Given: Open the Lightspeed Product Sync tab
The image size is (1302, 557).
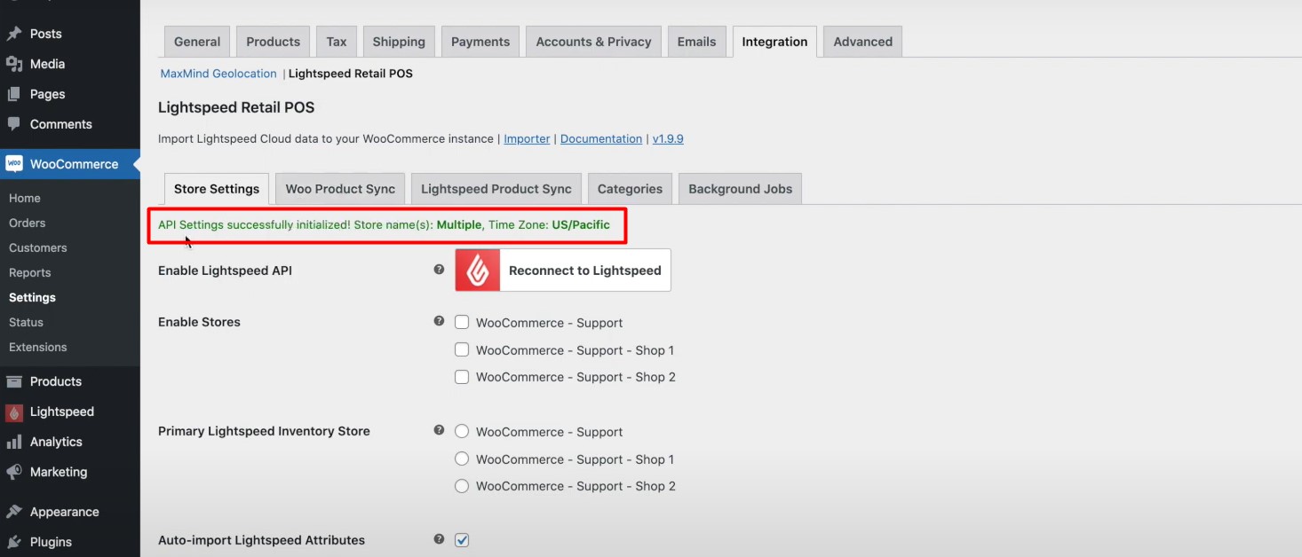Looking at the screenshot, I should tap(496, 189).
